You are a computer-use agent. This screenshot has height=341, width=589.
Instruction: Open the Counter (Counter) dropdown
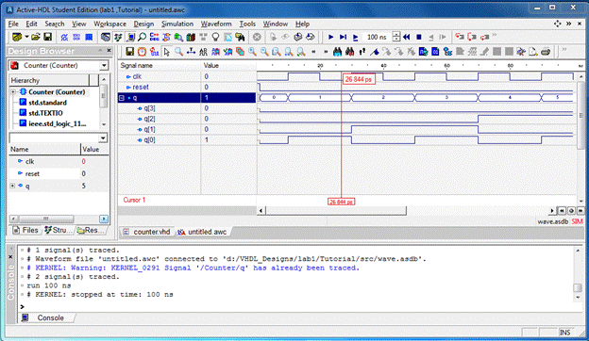104,66
